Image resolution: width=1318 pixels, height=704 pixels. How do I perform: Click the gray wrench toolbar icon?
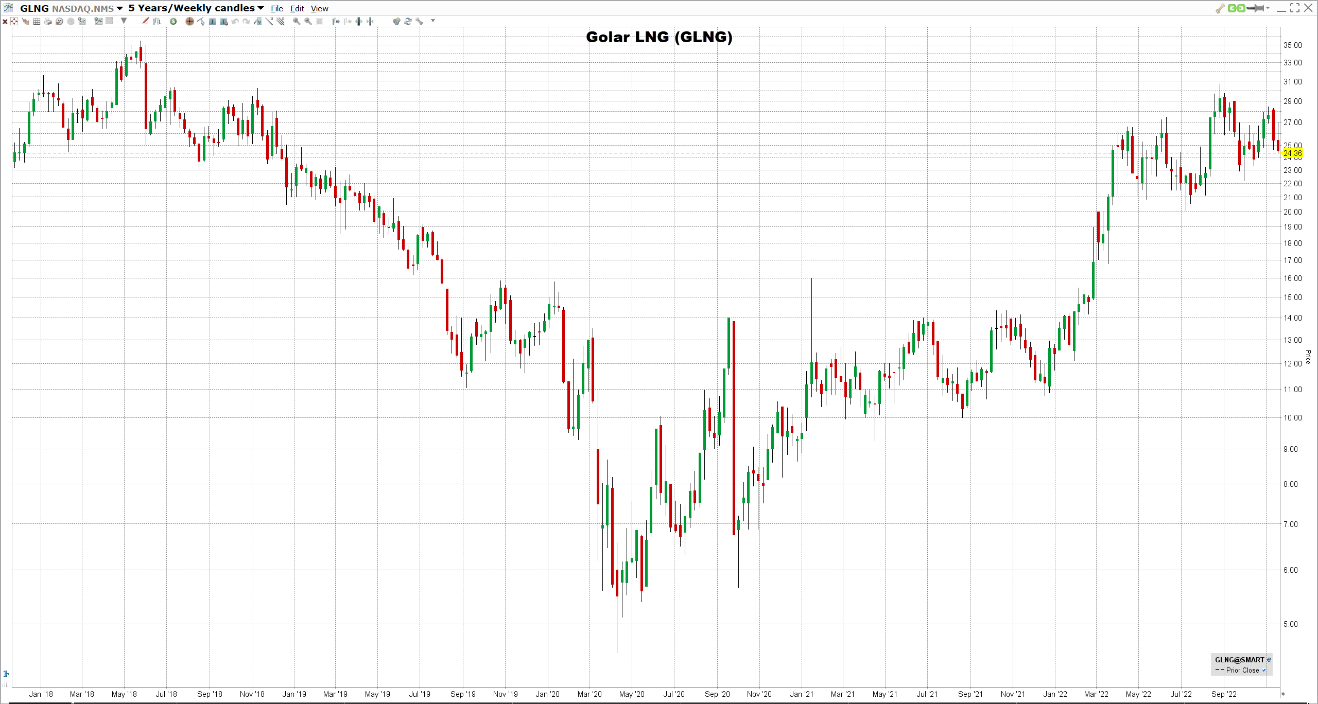tap(419, 21)
